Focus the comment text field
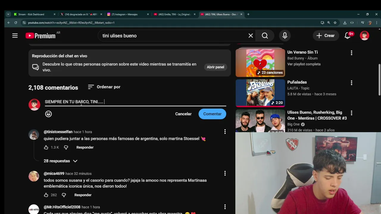 pos(135,102)
